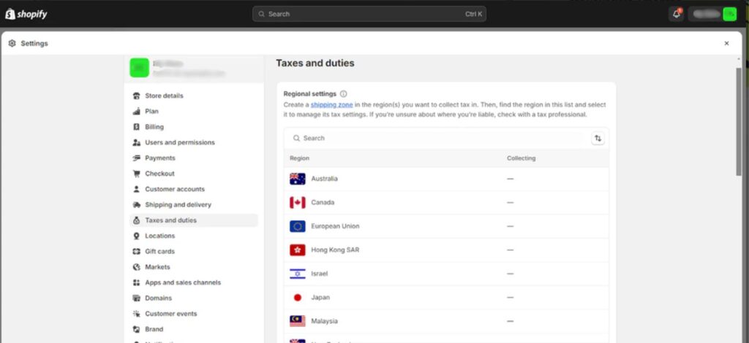The height and width of the screenshot is (343, 749).
Task: Click the sort regions icon button
Action: point(598,138)
